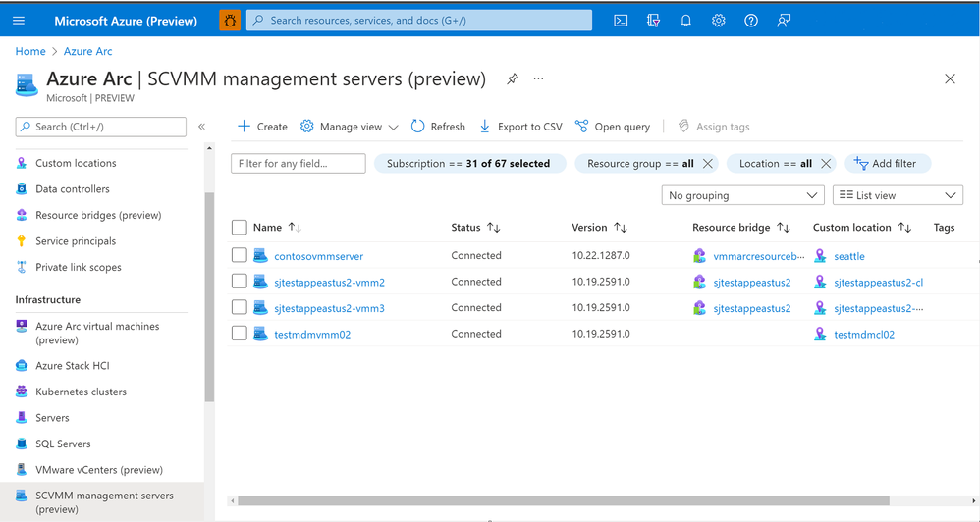The width and height of the screenshot is (980, 522).
Task: Click the orange bug report icon
Action: click(230, 21)
